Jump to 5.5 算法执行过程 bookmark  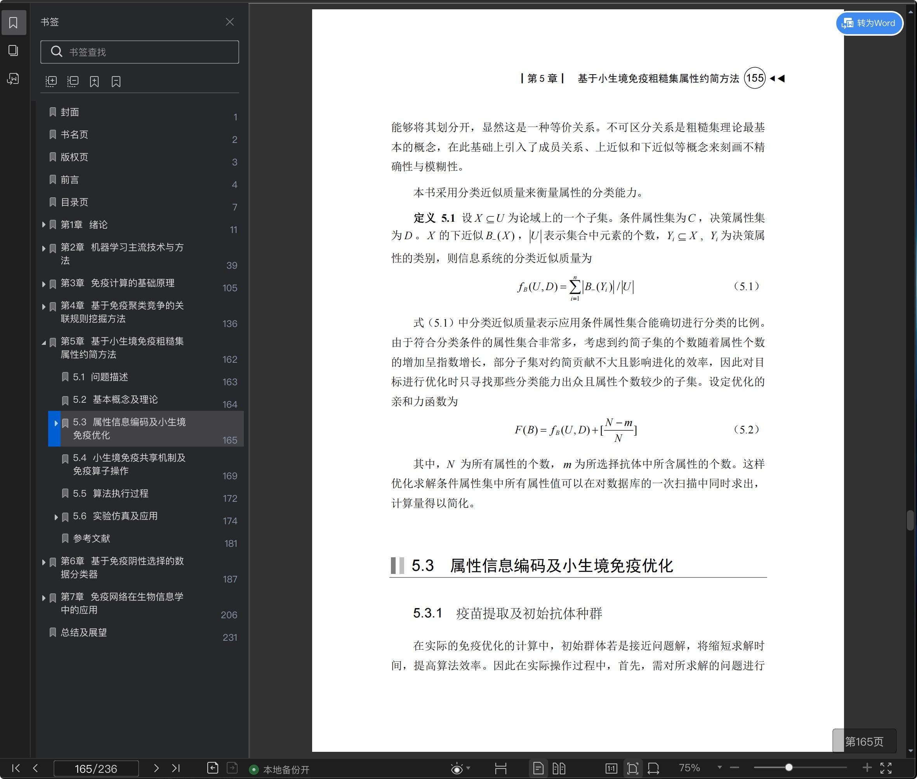[110, 494]
